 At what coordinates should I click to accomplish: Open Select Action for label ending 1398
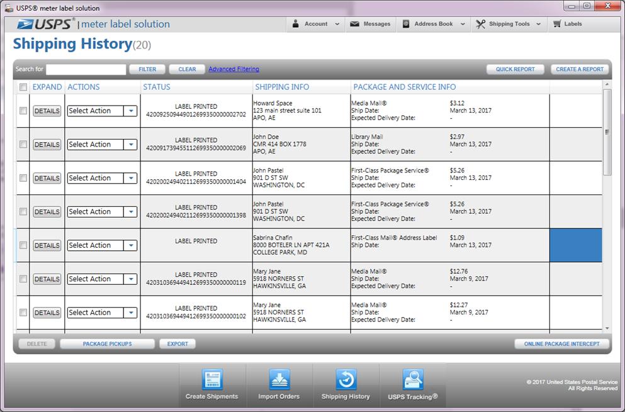(102, 211)
